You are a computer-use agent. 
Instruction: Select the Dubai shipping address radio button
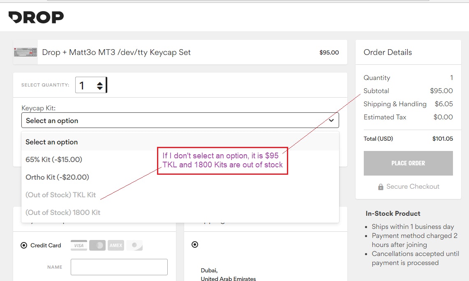pyautogui.click(x=195, y=244)
